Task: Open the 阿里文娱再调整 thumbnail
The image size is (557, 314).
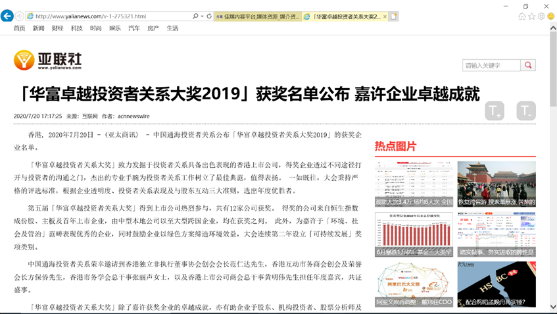Action: point(414,284)
